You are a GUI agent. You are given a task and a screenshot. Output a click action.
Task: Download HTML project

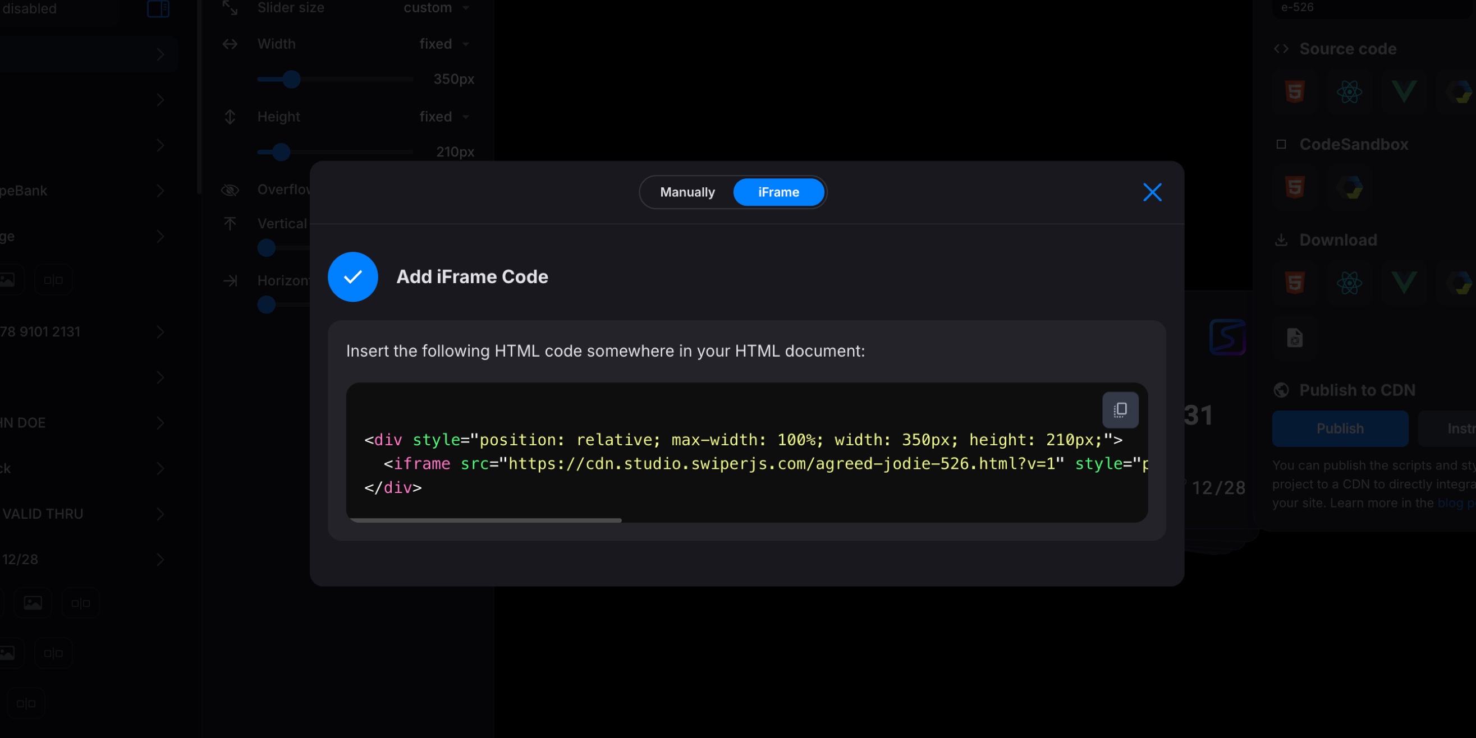pos(1295,283)
